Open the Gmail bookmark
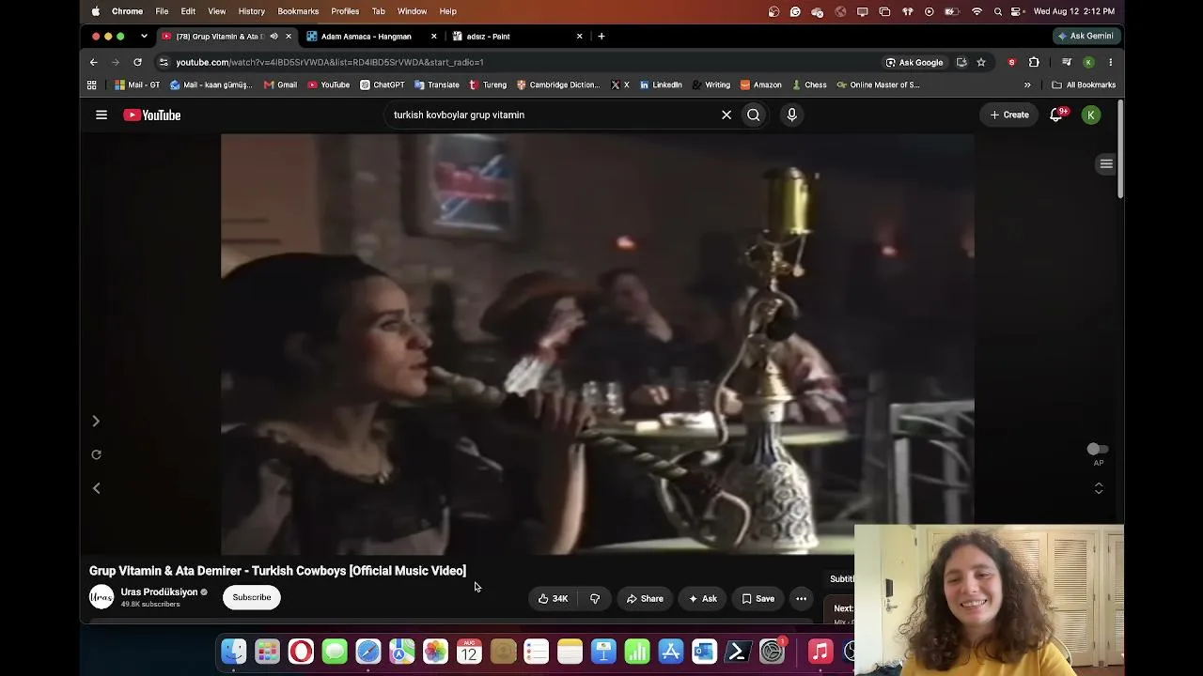Viewport: 1203px width, 676px height. tap(280, 84)
